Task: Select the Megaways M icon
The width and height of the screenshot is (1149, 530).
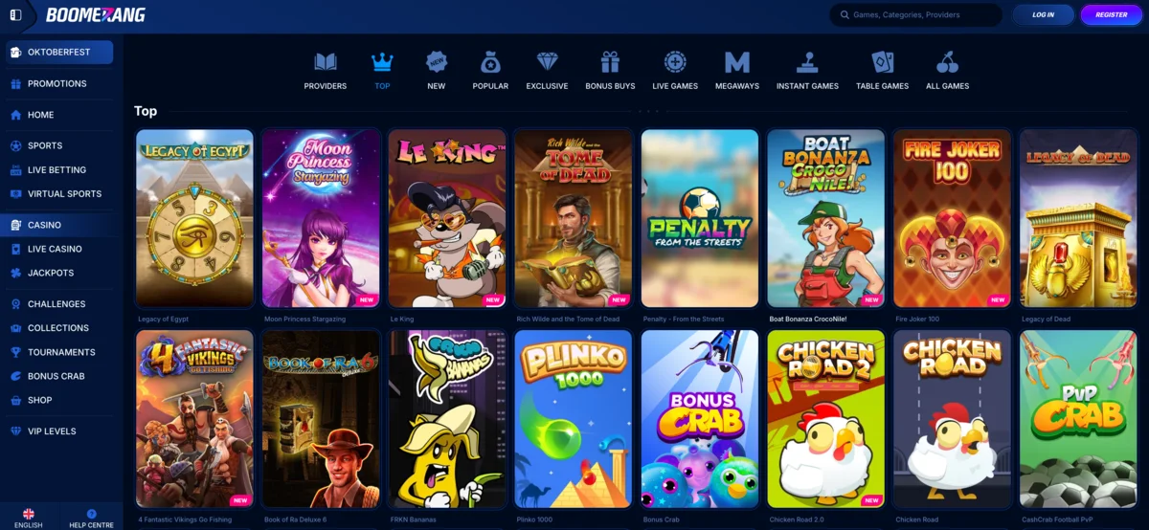Action: (736, 62)
